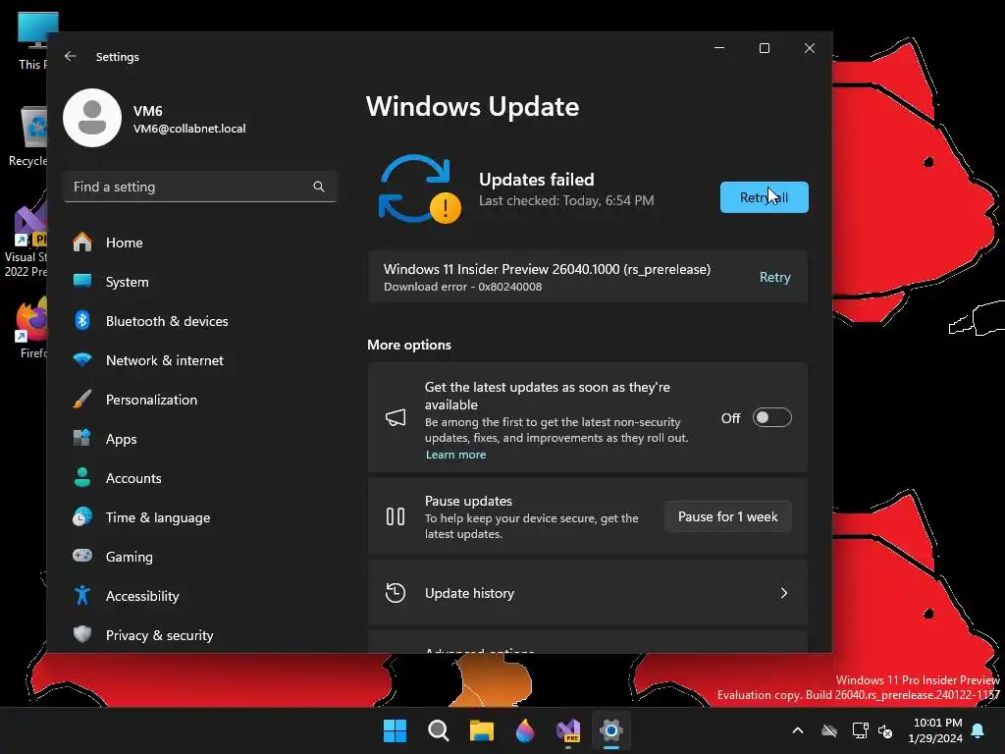The image size is (1005, 754).
Task: Click the back arrow in Settings
Action: [71, 56]
